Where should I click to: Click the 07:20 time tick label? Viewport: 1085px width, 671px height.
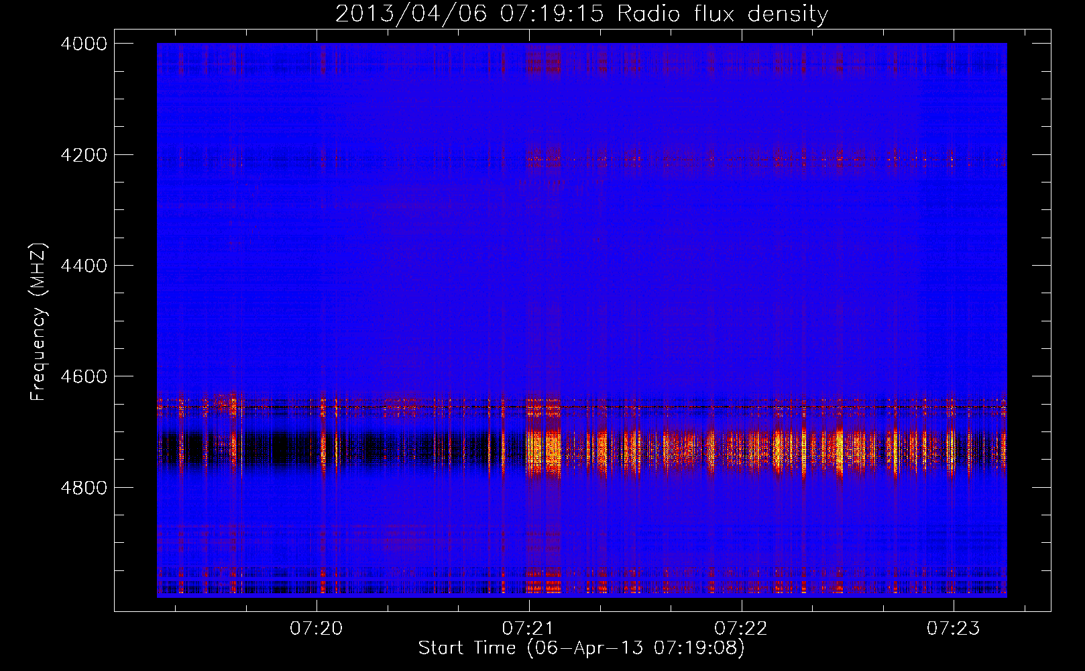(x=317, y=628)
